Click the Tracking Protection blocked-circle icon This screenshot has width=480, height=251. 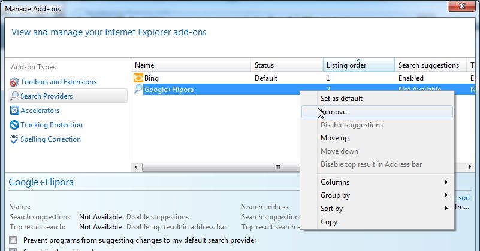(x=14, y=125)
